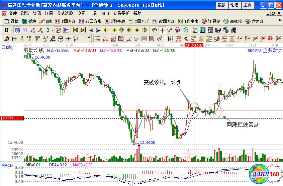Expand the candlestick style dropdown arrow

click(52, 30)
